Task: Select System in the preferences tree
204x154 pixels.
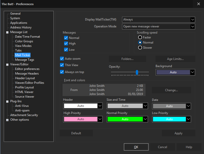Action: (15, 18)
